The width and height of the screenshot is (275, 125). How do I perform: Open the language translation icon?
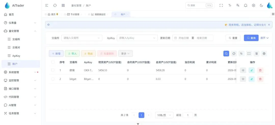pyautogui.click(x=238, y=5)
